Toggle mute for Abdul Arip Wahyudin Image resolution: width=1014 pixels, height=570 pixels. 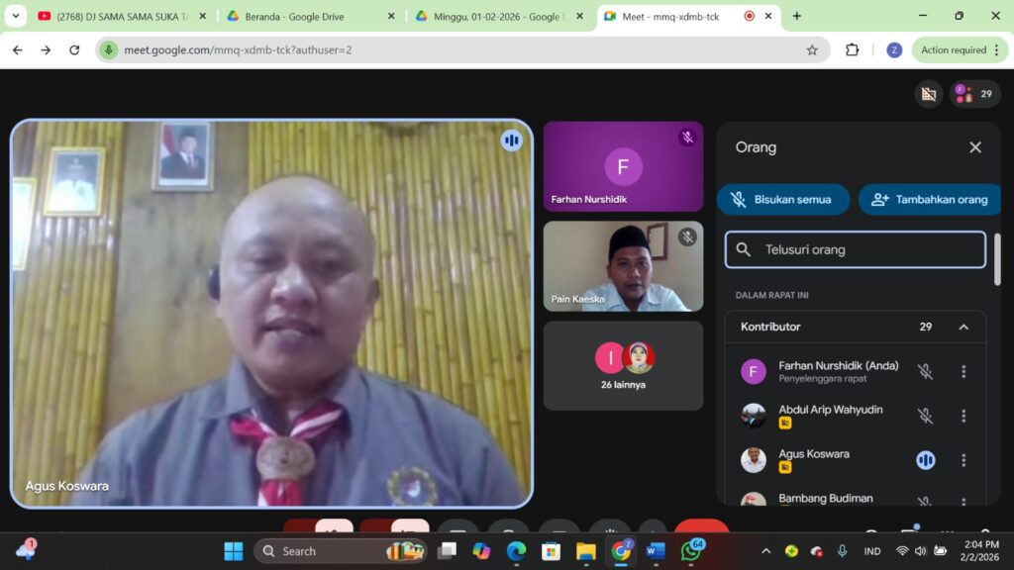pyautogui.click(x=925, y=417)
